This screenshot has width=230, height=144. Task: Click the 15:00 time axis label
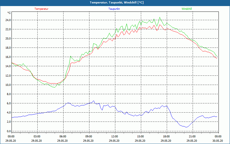coord(140,137)
